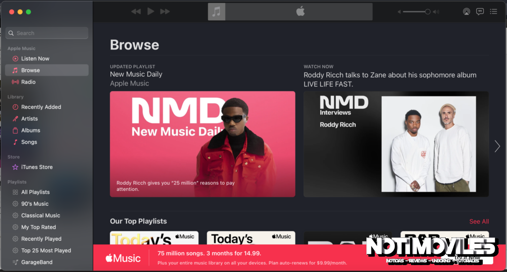Click the loud speaker icon beside slider
Viewport: 507px width, 272px height.
coord(436,12)
